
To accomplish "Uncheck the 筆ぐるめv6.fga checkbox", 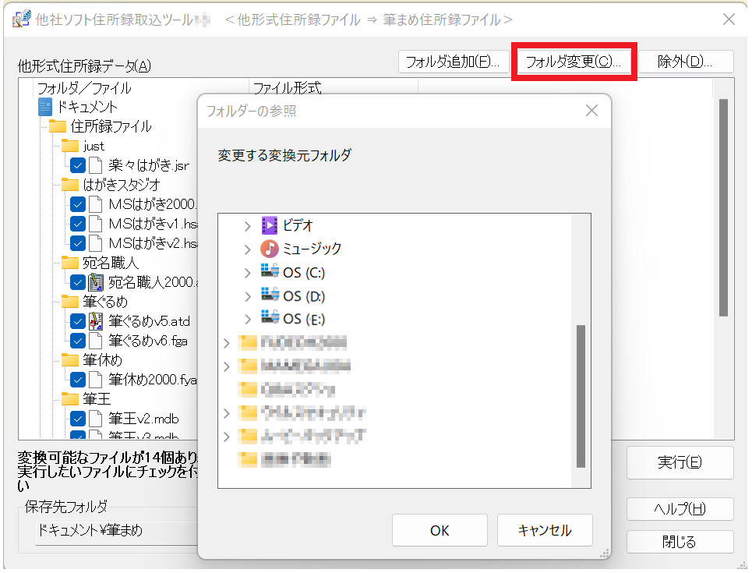I will [78, 341].
